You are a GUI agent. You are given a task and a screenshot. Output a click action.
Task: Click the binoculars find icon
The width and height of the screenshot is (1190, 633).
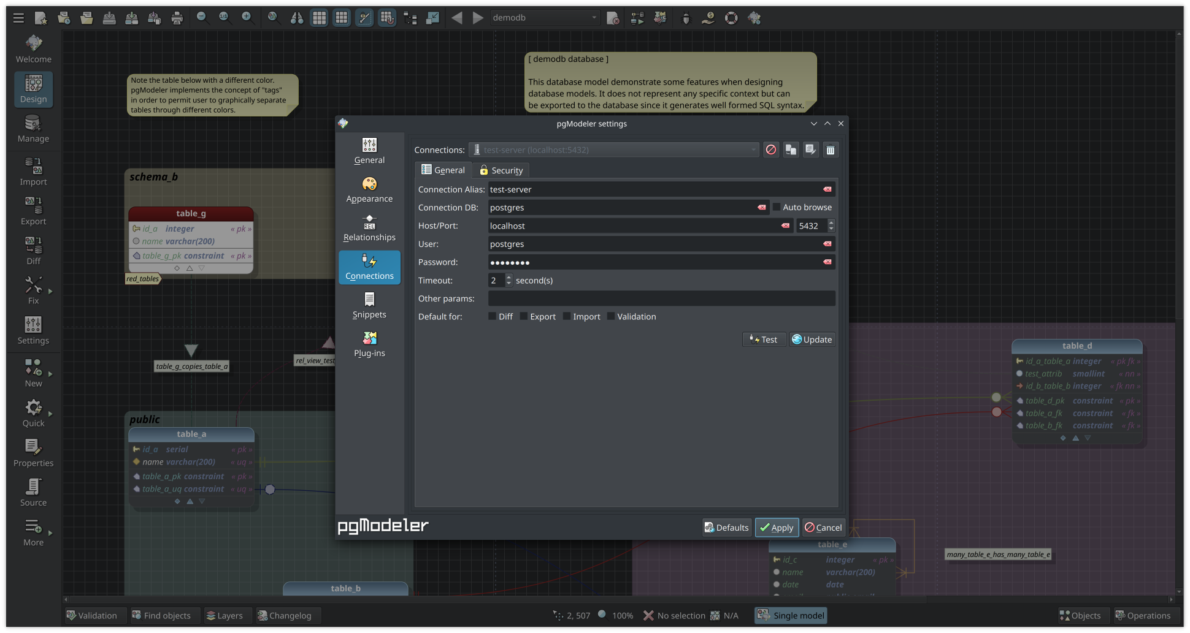[x=297, y=18]
